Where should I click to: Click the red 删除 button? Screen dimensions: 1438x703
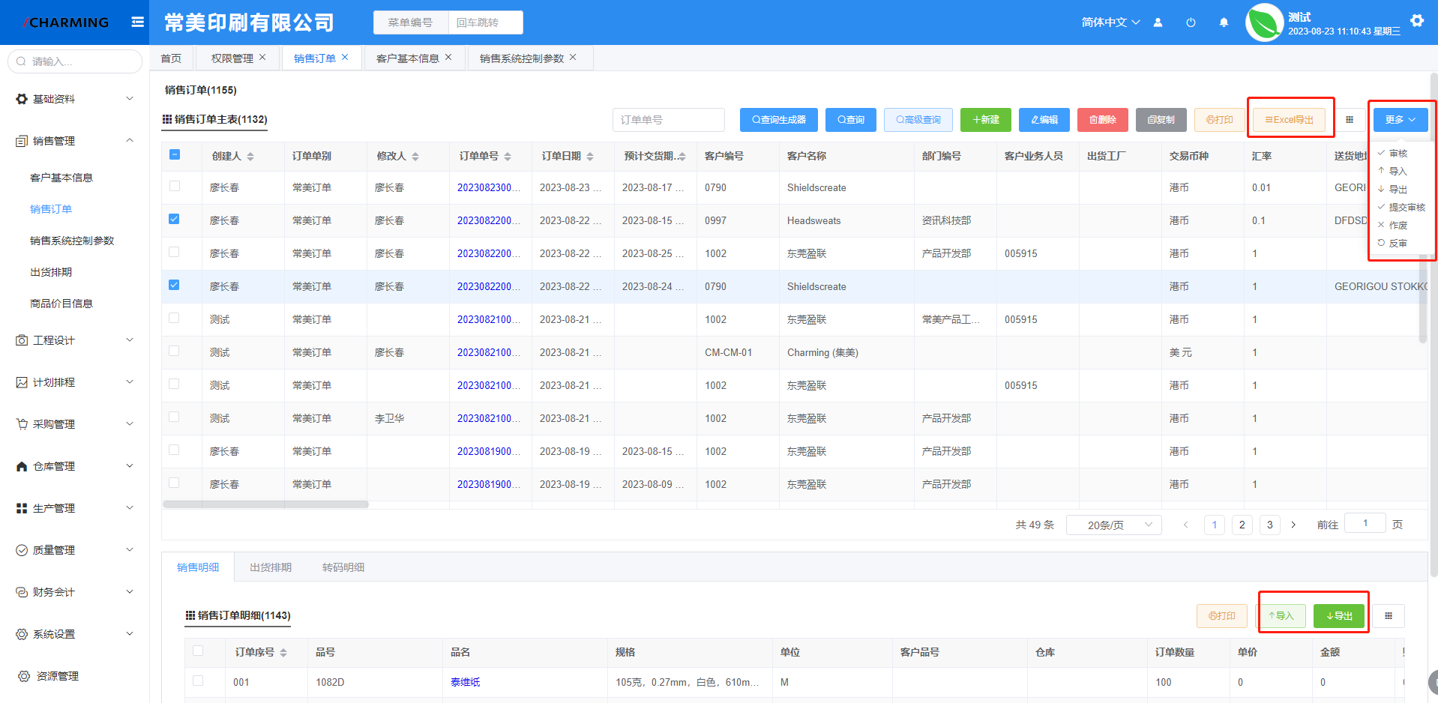click(x=1103, y=120)
